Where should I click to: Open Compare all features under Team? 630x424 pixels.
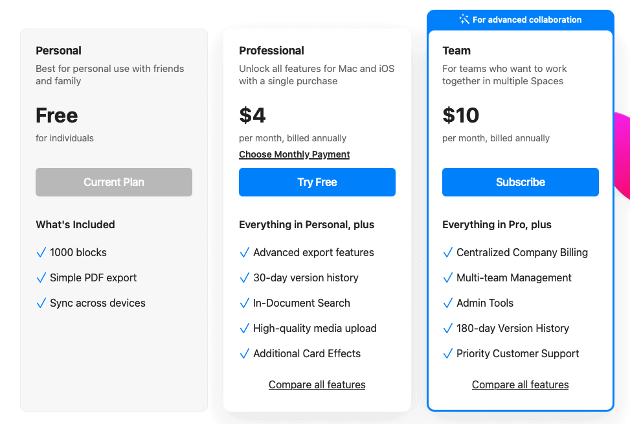[520, 384]
